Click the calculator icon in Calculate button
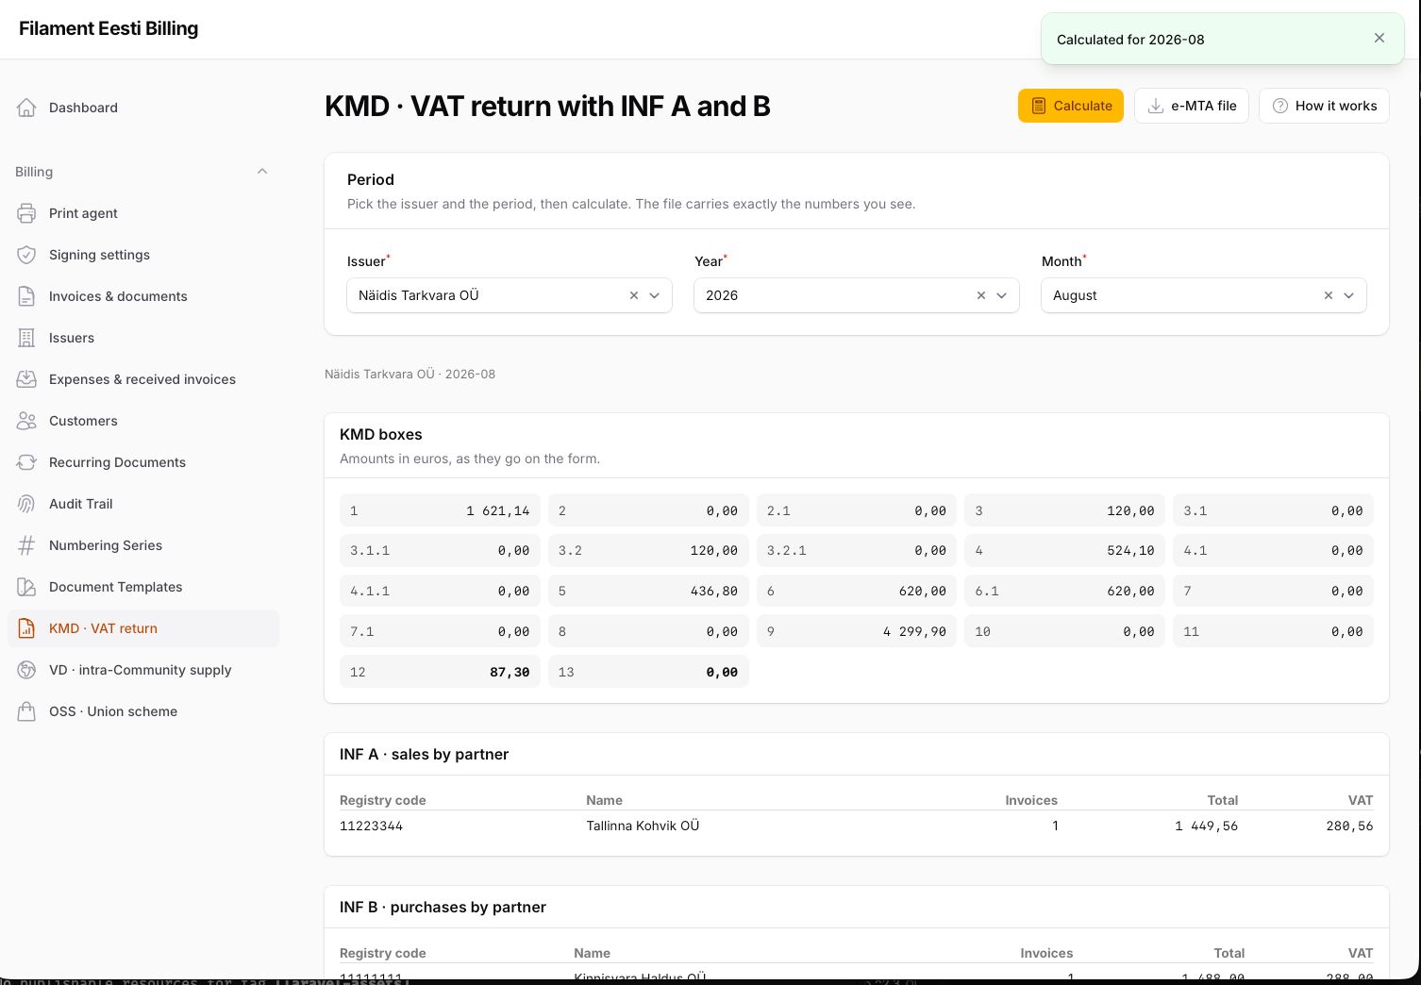Image resolution: width=1421 pixels, height=985 pixels. 1038,106
